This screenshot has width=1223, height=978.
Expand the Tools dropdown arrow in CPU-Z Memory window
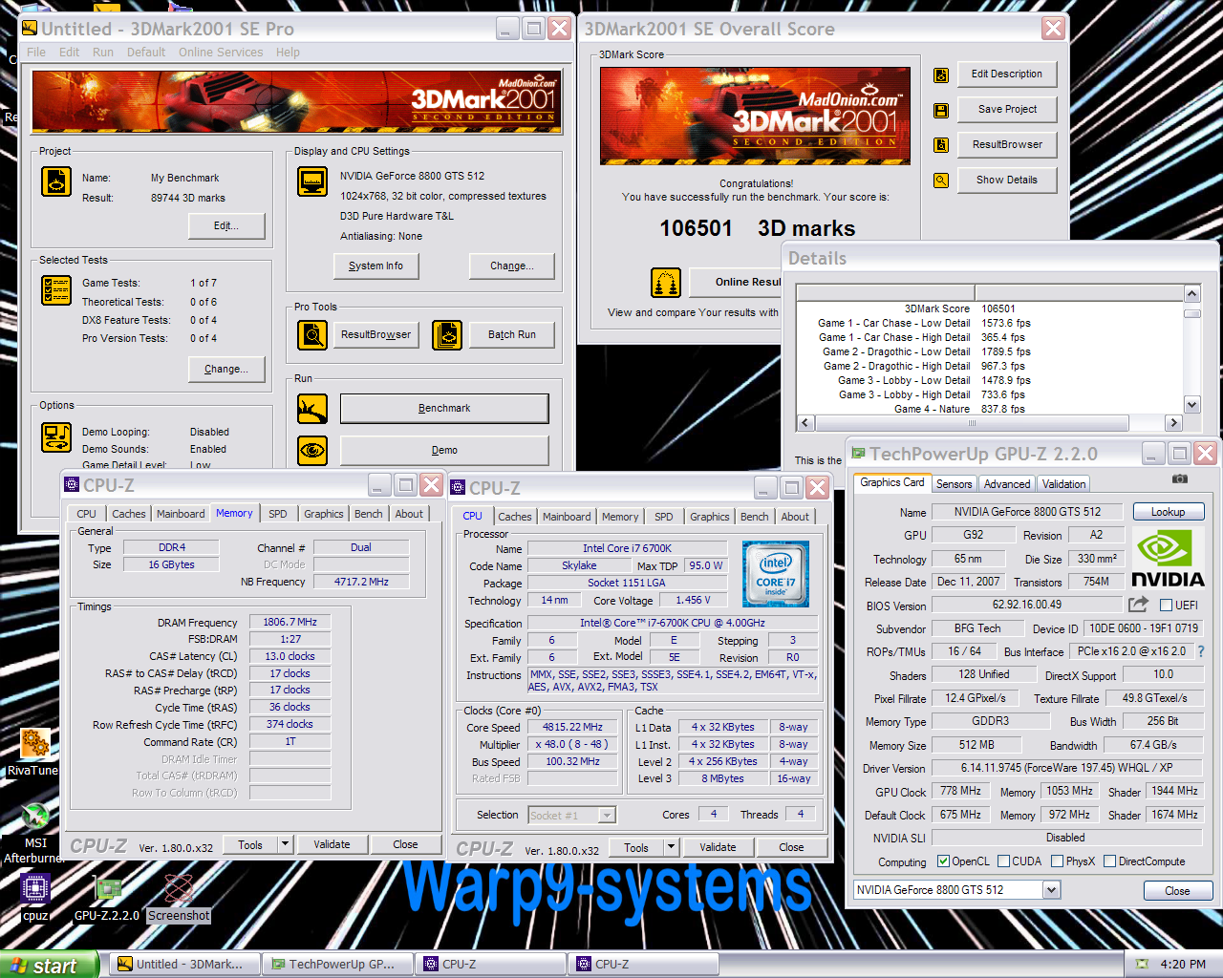point(285,844)
